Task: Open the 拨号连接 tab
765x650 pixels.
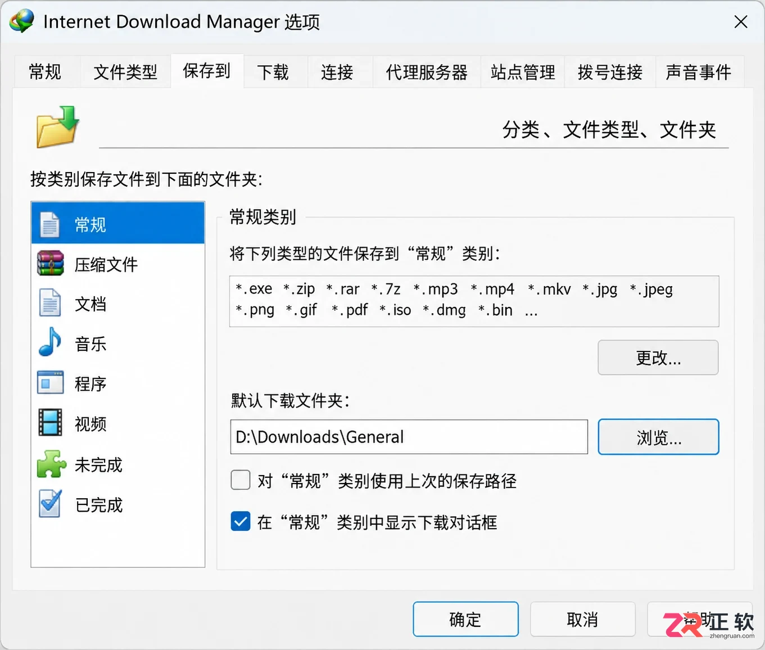Action: [610, 72]
